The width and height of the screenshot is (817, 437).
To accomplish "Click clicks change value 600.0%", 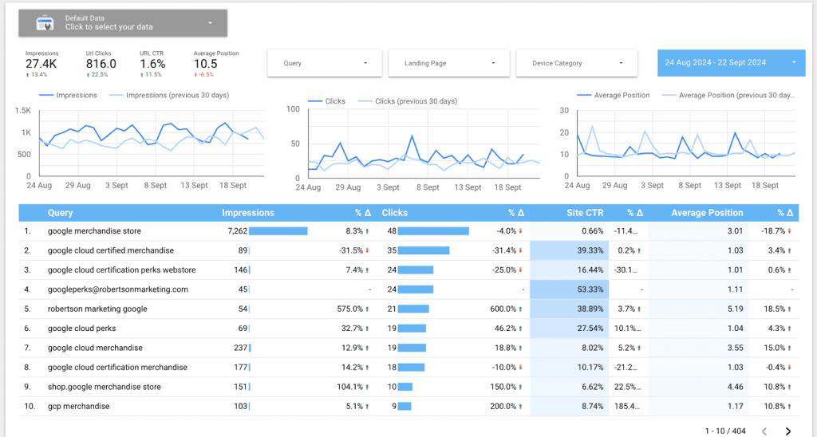I will coord(503,309).
